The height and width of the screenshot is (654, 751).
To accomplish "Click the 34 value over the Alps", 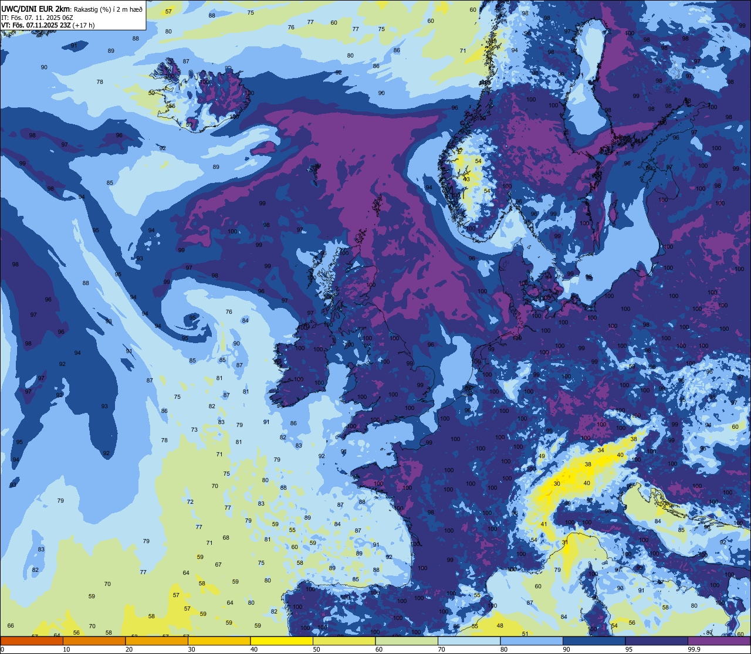I will pyautogui.click(x=600, y=450).
